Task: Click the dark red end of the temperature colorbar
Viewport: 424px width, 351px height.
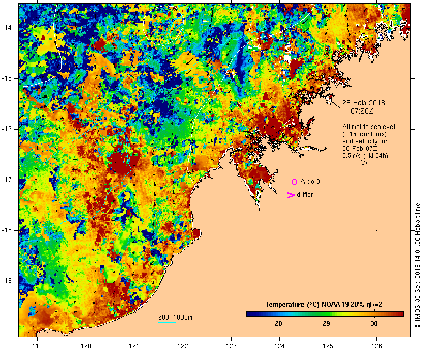Action: (x=401, y=314)
